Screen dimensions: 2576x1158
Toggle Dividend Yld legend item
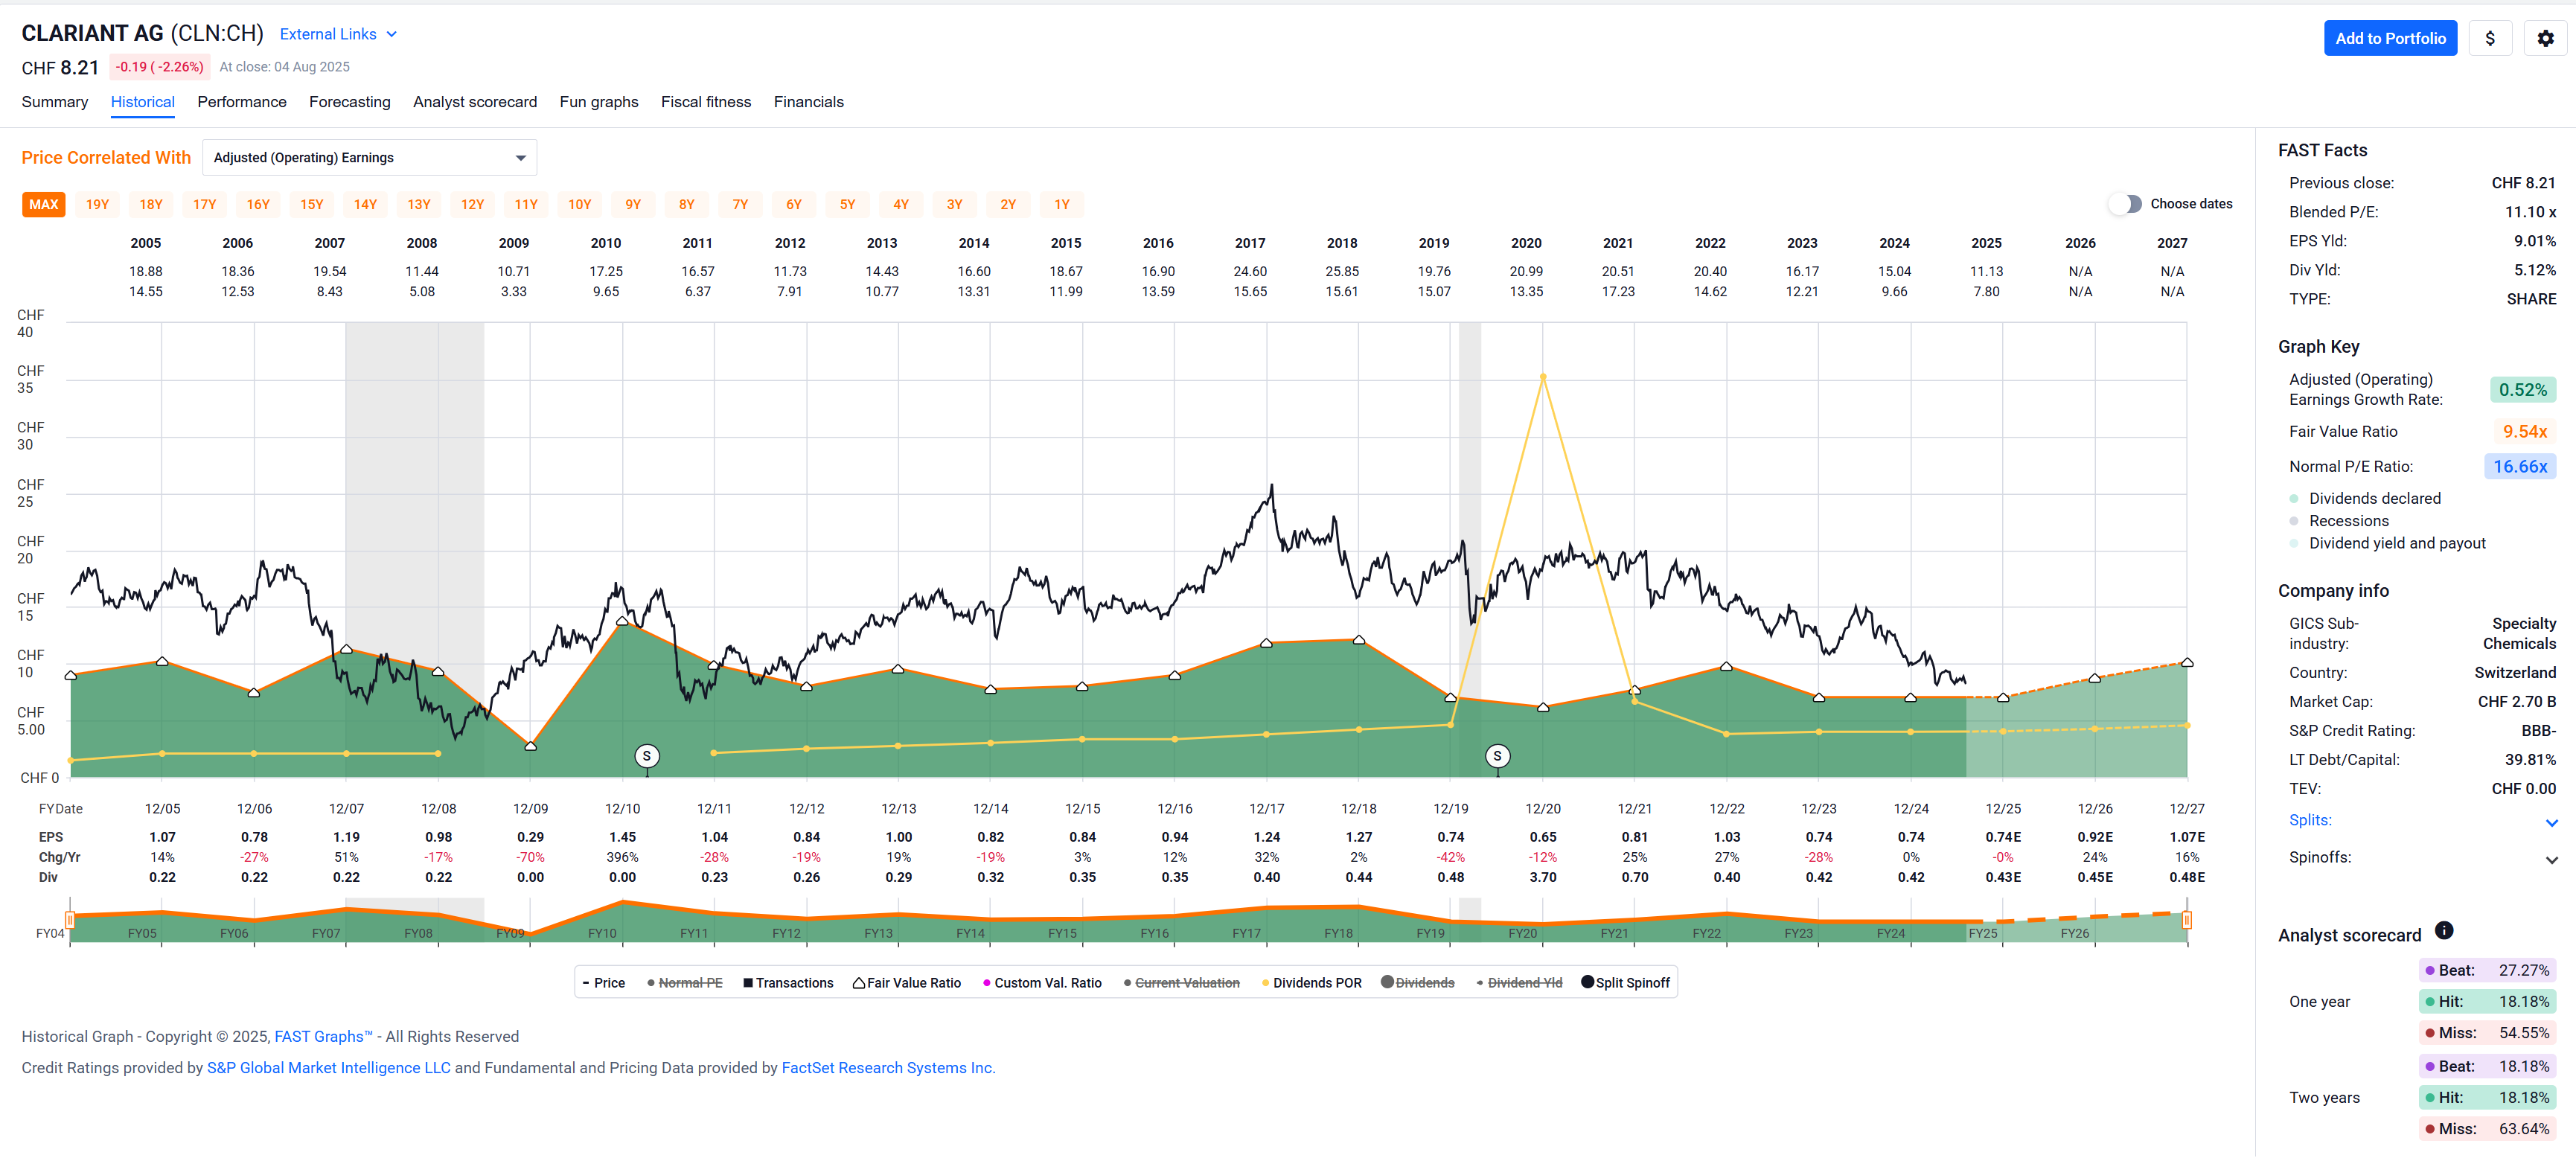[1519, 983]
